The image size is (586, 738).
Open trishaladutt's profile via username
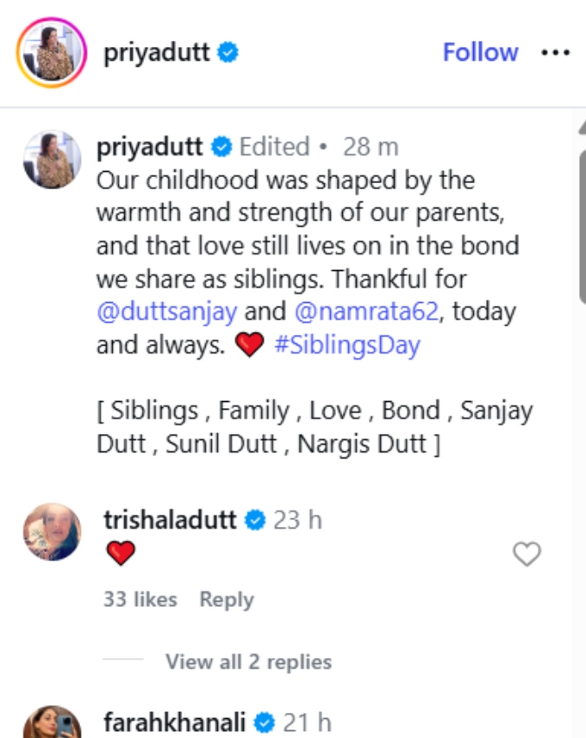tap(169, 520)
